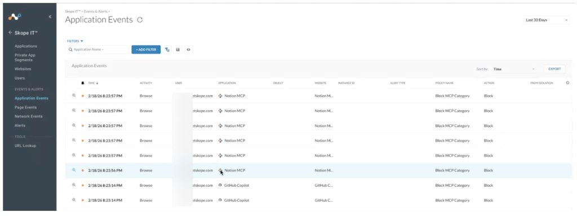
Task: Click the WEBSITE column header
Action: [x=320, y=83]
